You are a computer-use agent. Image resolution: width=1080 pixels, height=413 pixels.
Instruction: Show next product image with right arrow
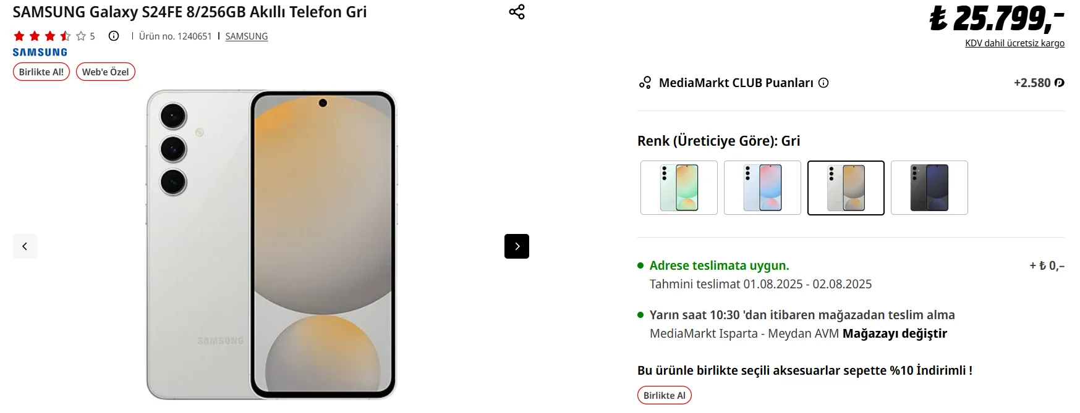pyautogui.click(x=517, y=246)
